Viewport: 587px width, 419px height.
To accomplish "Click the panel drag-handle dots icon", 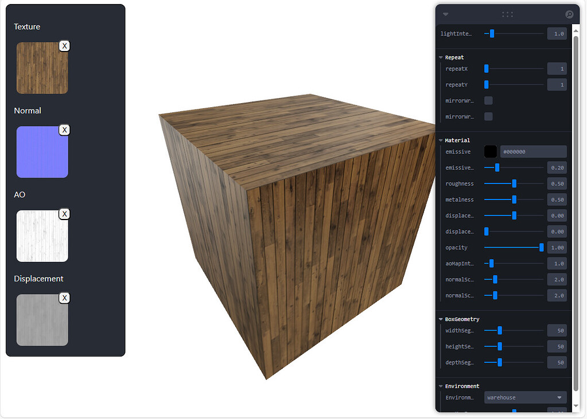I will pyautogui.click(x=507, y=14).
